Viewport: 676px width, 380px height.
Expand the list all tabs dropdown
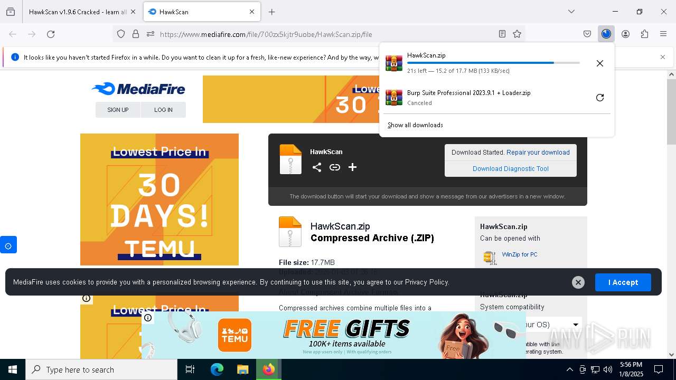571,12
